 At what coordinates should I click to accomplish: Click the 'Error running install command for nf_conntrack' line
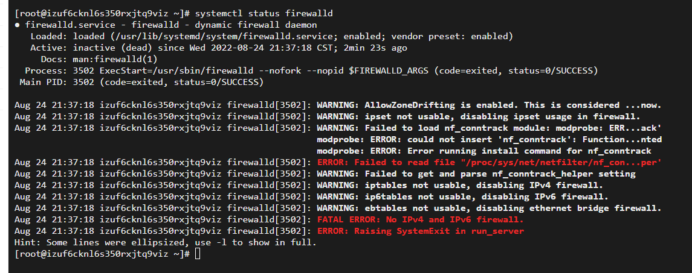pyautogui.click(x=483, y=151)
